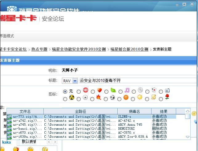Click the Rising logo in the title bar
Screen dimensions: 198x151
point(12,9)
